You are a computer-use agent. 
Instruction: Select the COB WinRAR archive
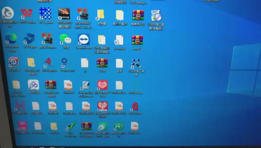102,63
